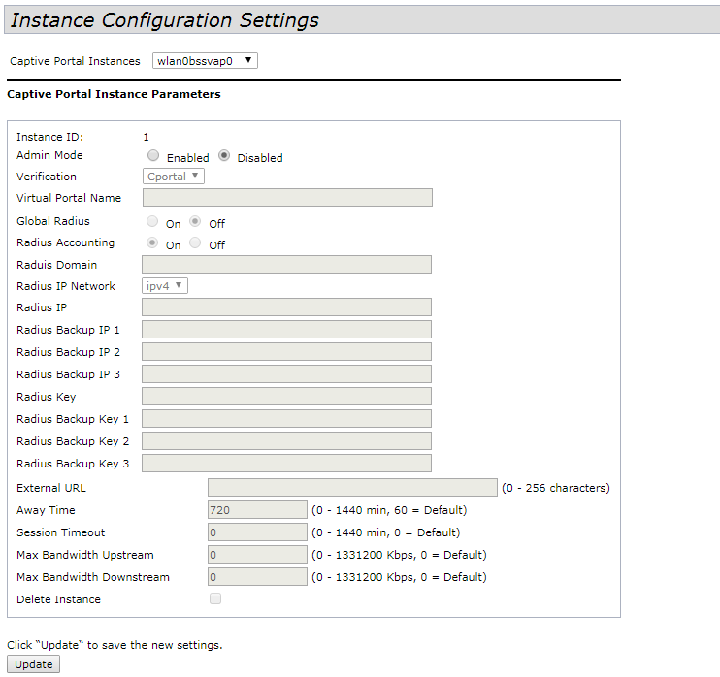Click the Virtual Portal Name field
Viewport: 720px width, 677px height.
click(286, 198)
